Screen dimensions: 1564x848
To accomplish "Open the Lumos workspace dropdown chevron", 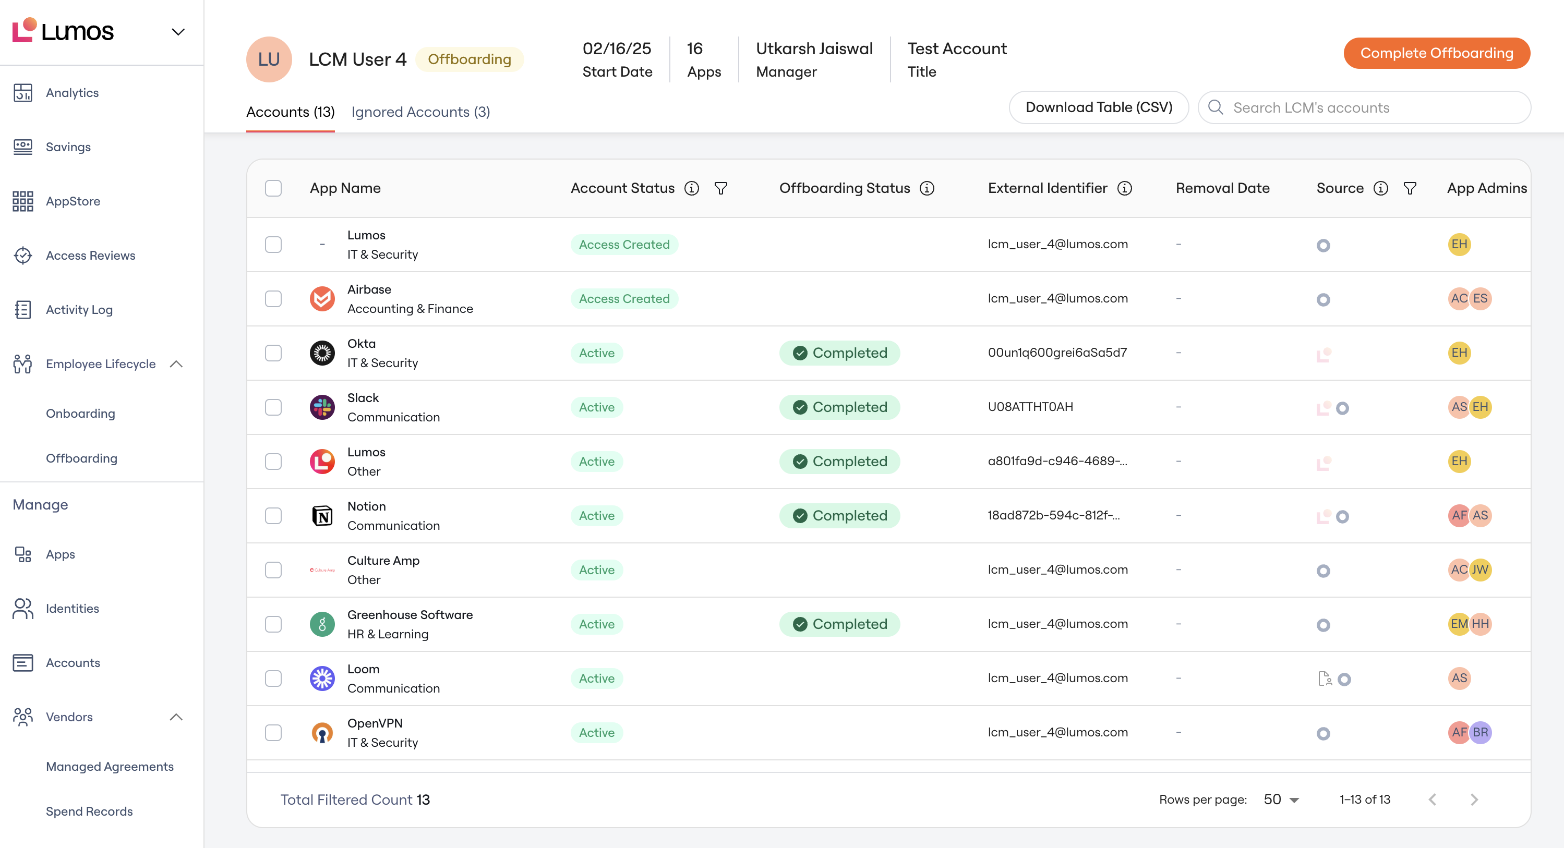I will coord(177,32).
